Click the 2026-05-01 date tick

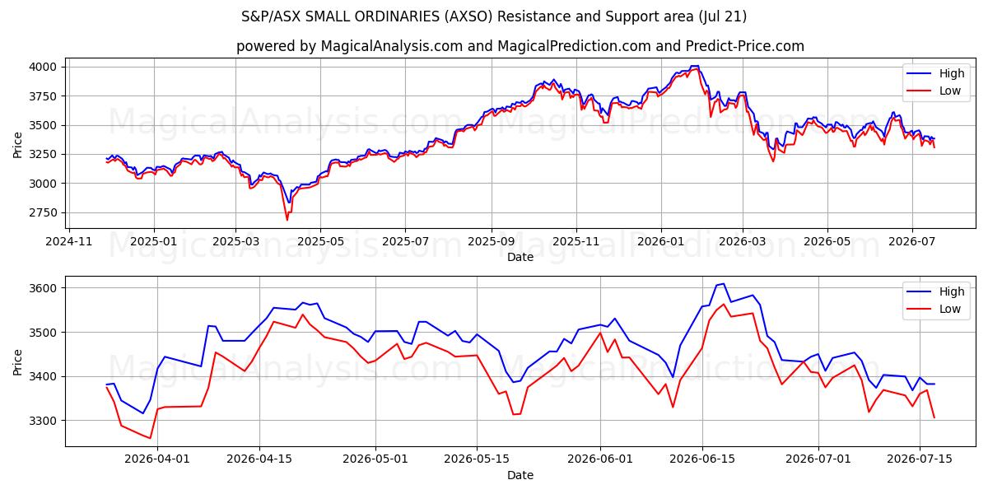tap(376, 460)
